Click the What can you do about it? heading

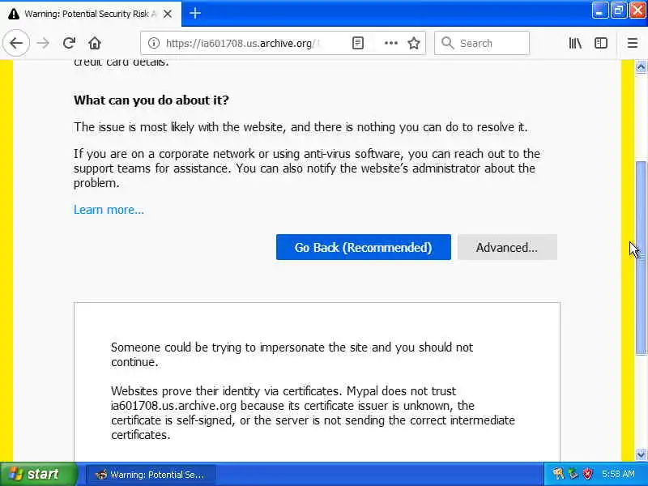(x=151, y=100)
